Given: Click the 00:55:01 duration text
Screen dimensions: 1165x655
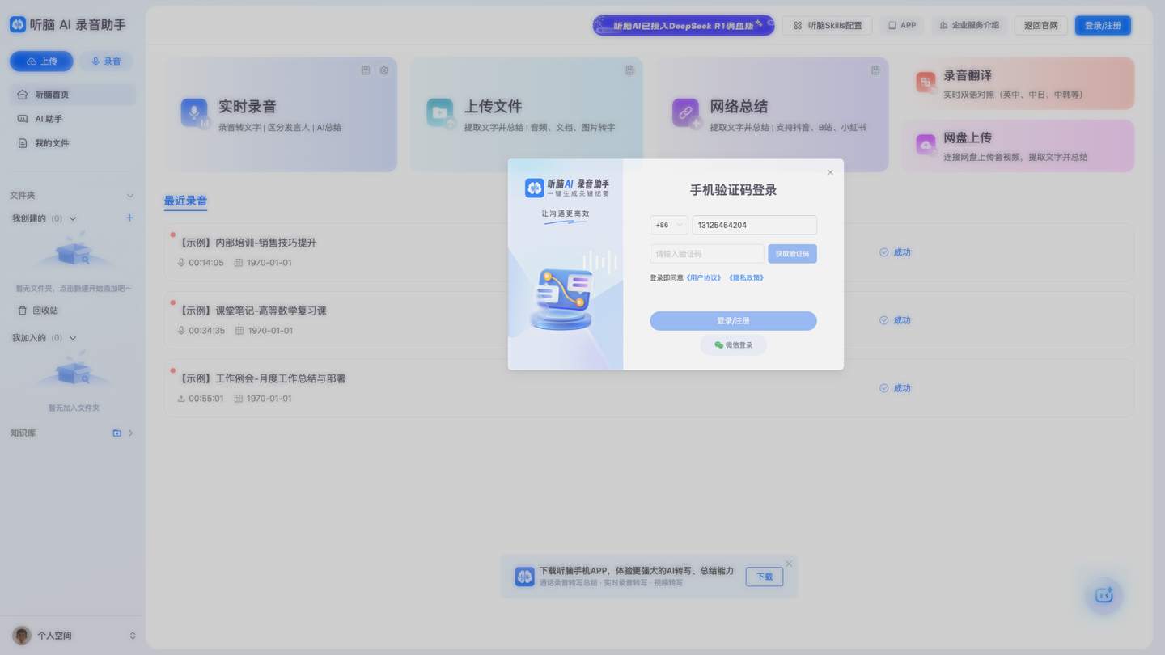Looking at the screenshot, I should (206, 399).
